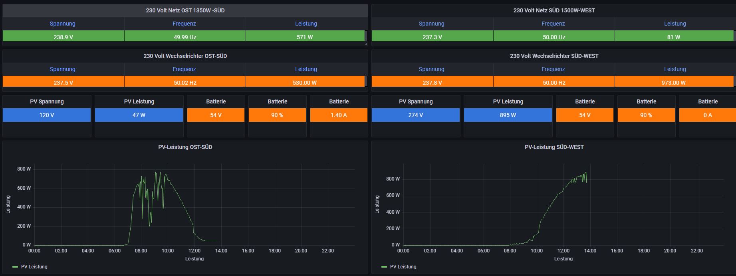Open the 230 Volt Wechselrichter SÜD-WEST title menu
This screenshot has width=736, height=276.
pos(554,56)
